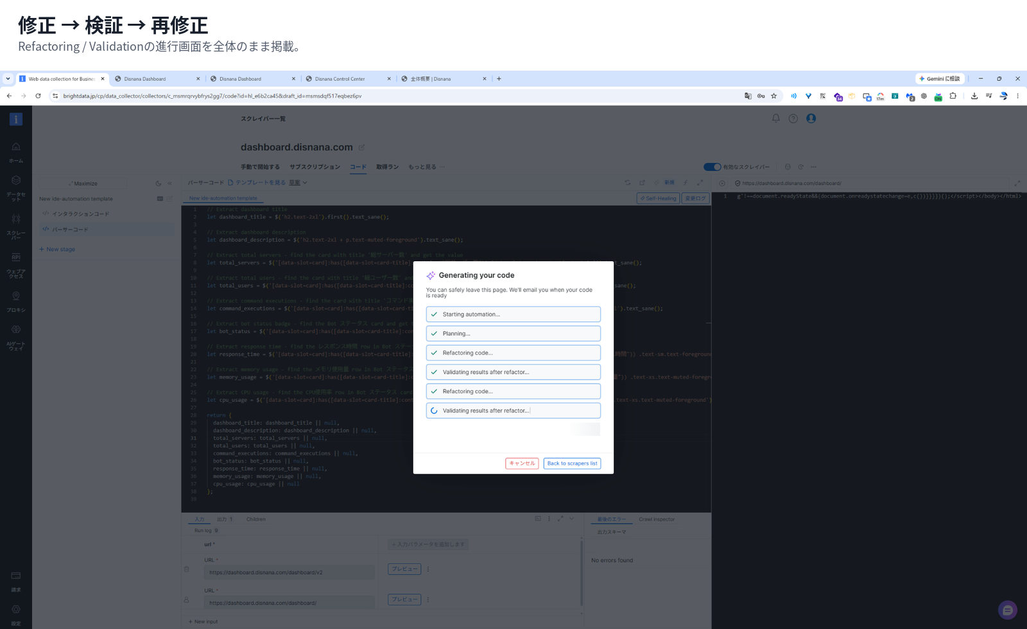Open the notifications bell icon

(775, 118)
